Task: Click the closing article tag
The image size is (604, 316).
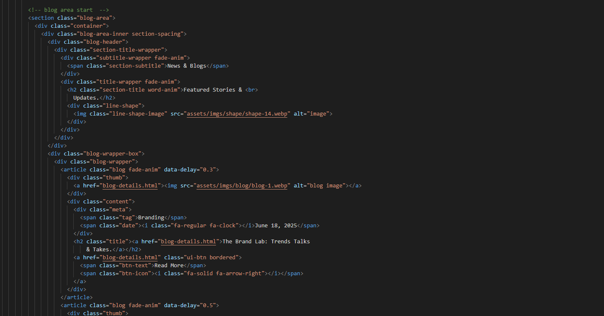Action: tap(77, 298)
